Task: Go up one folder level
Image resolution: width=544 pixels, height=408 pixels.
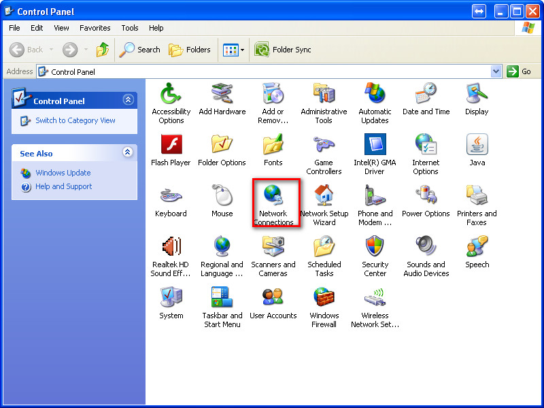Action: coord(103,50)
